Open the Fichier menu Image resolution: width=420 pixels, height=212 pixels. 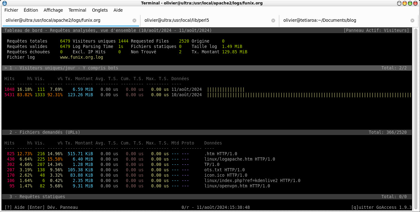click(11, 10)
